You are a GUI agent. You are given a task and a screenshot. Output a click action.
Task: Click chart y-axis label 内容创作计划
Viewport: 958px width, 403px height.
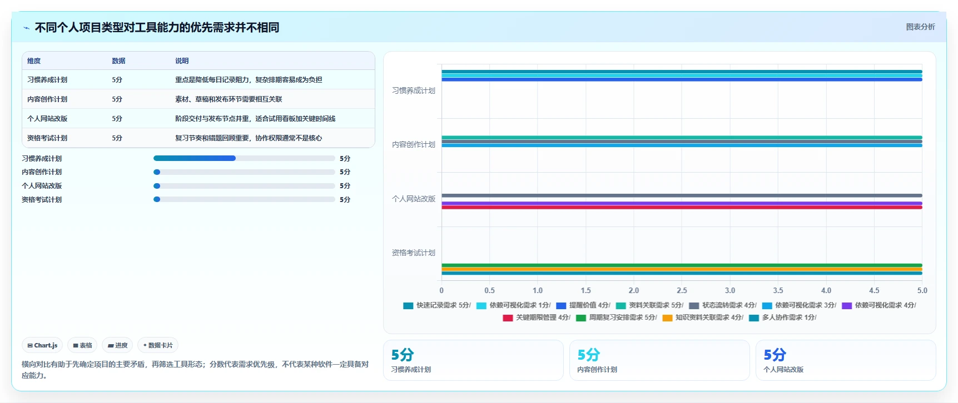[x=414, y=144]
